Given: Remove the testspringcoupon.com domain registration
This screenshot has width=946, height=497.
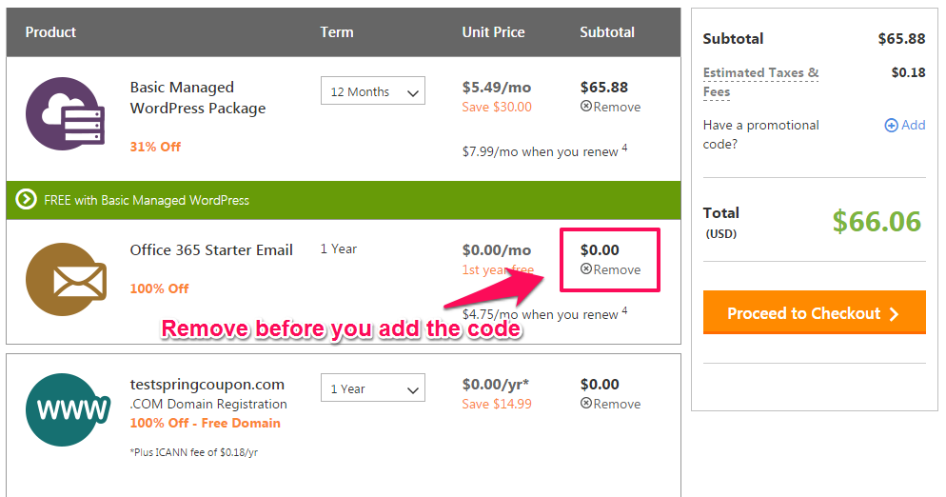Looking at the screenshot, I should (611, 404).
